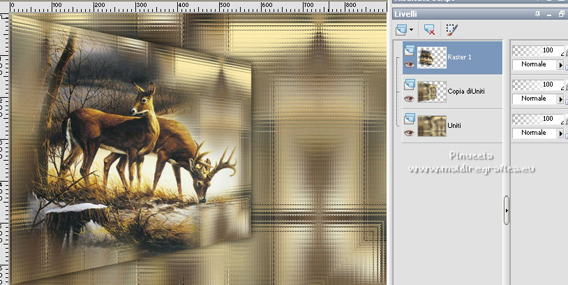Viewport: 568px width, 285px height.
Task: Click the raster type icon of Uniti layer
Action: (x=410, y=118)
